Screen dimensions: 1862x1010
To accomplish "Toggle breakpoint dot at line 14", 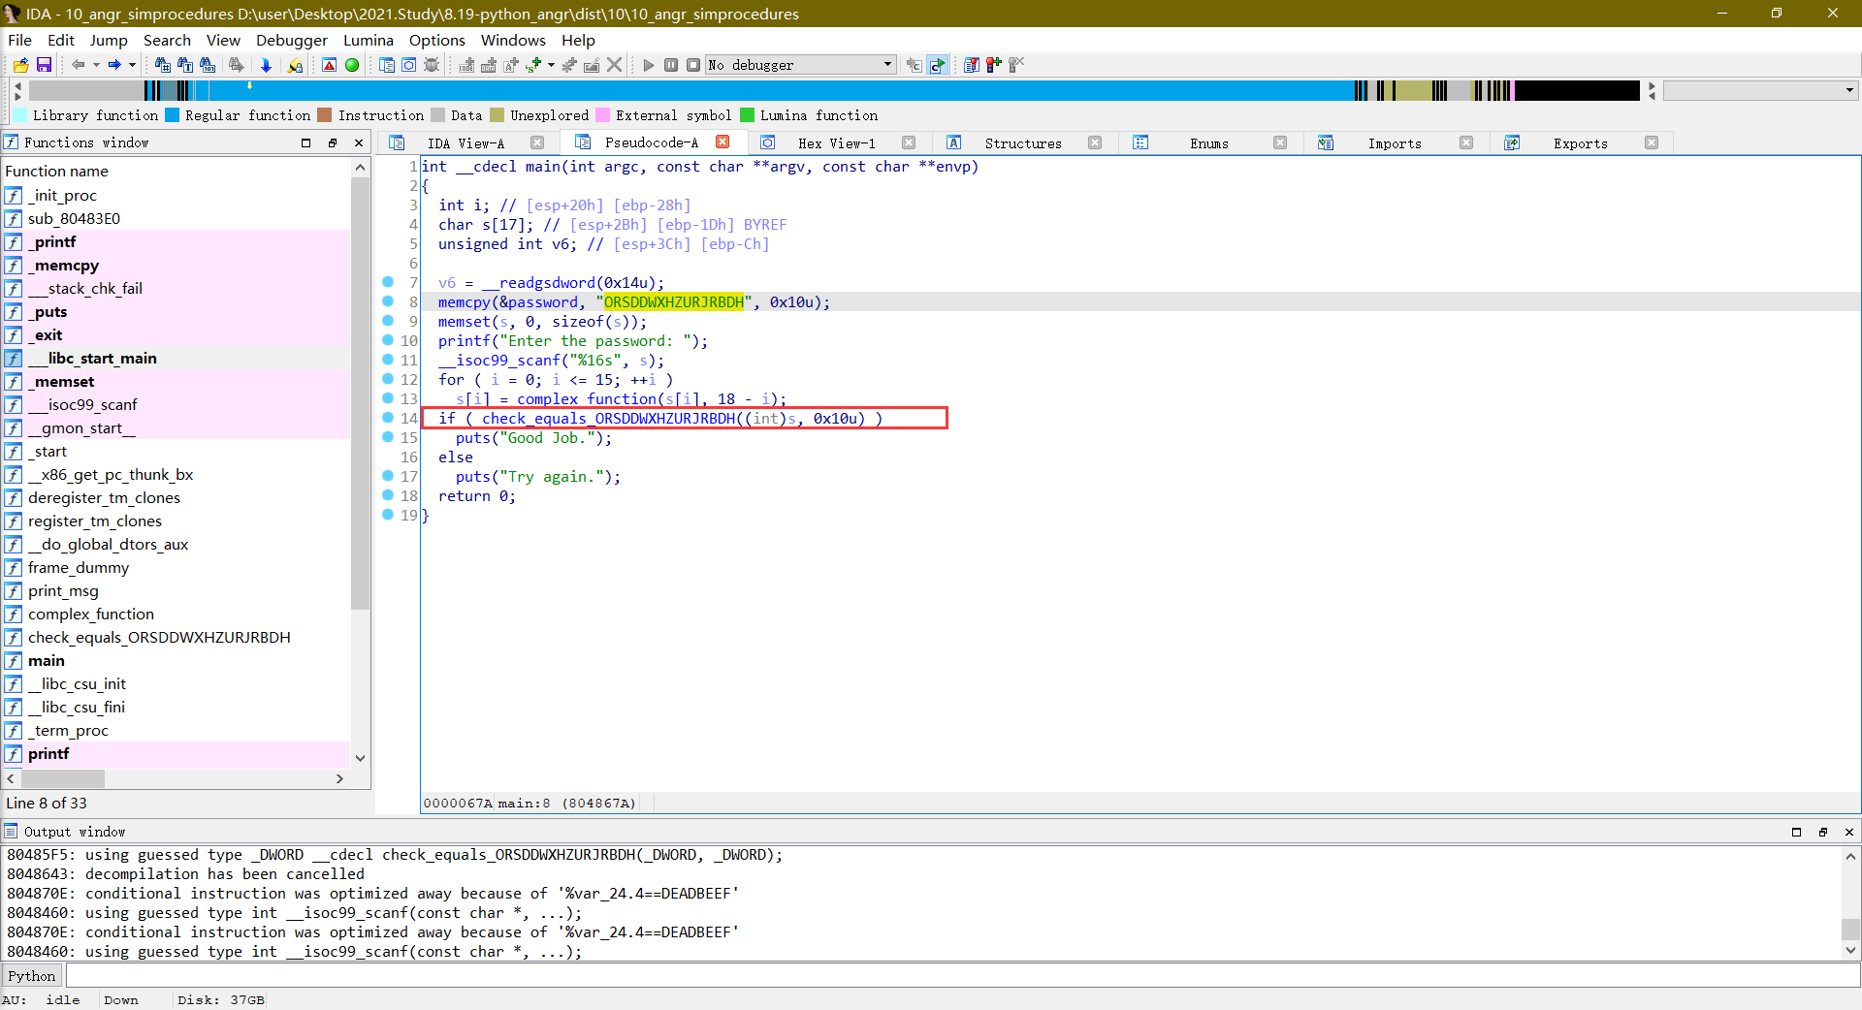I will click(x=388, y=418).
